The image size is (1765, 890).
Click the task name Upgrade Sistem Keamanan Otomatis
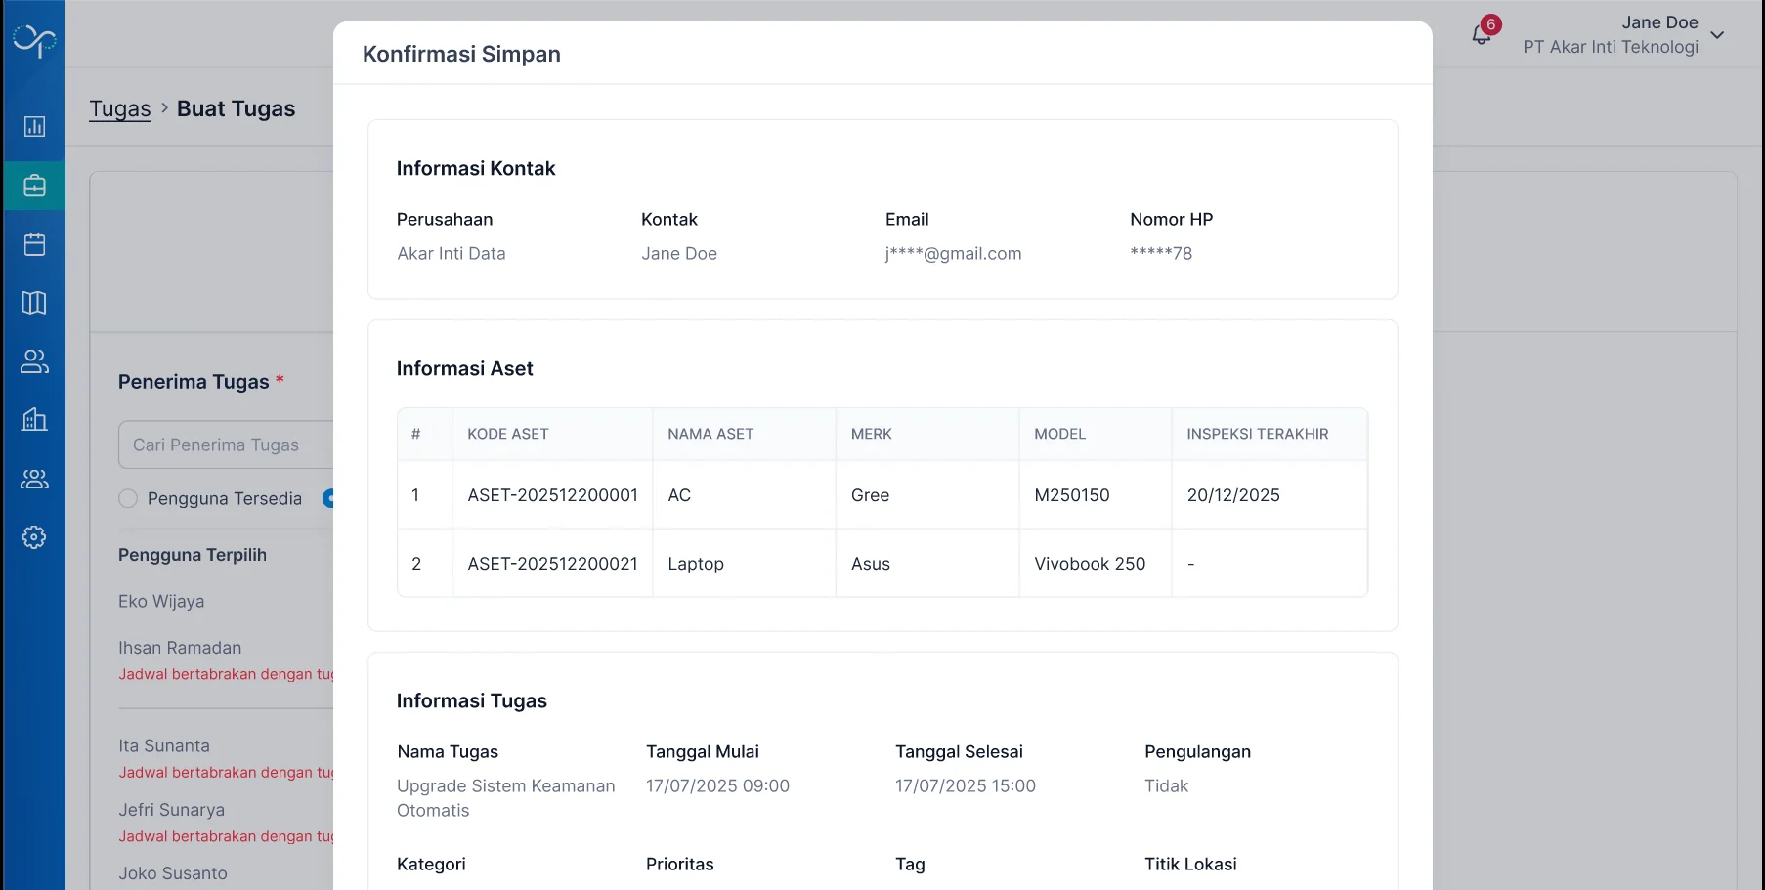(x=506, y=798)
